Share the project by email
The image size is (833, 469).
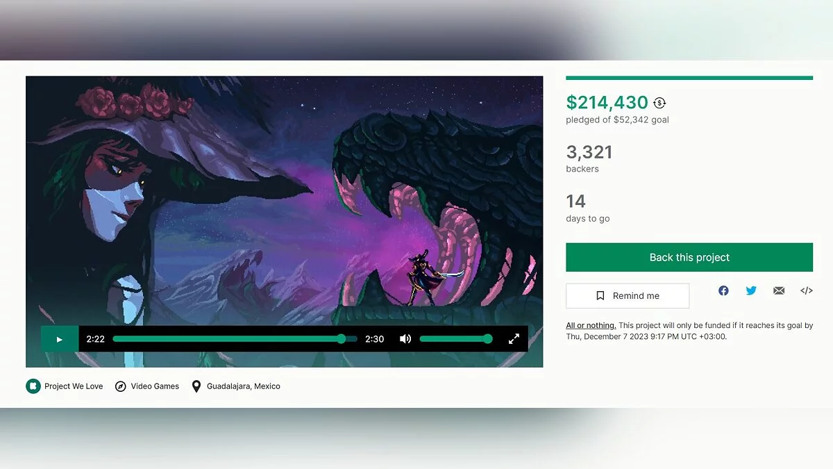click(x=779, y=290)
